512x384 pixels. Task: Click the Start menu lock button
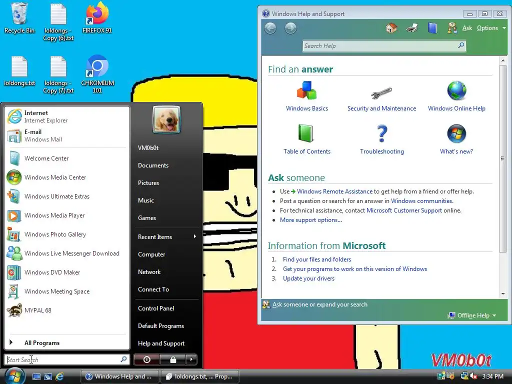[172, 359]
